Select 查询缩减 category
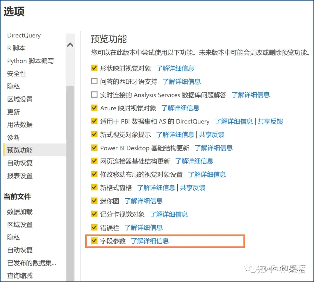314x282 pixels. tap(20, 276)
